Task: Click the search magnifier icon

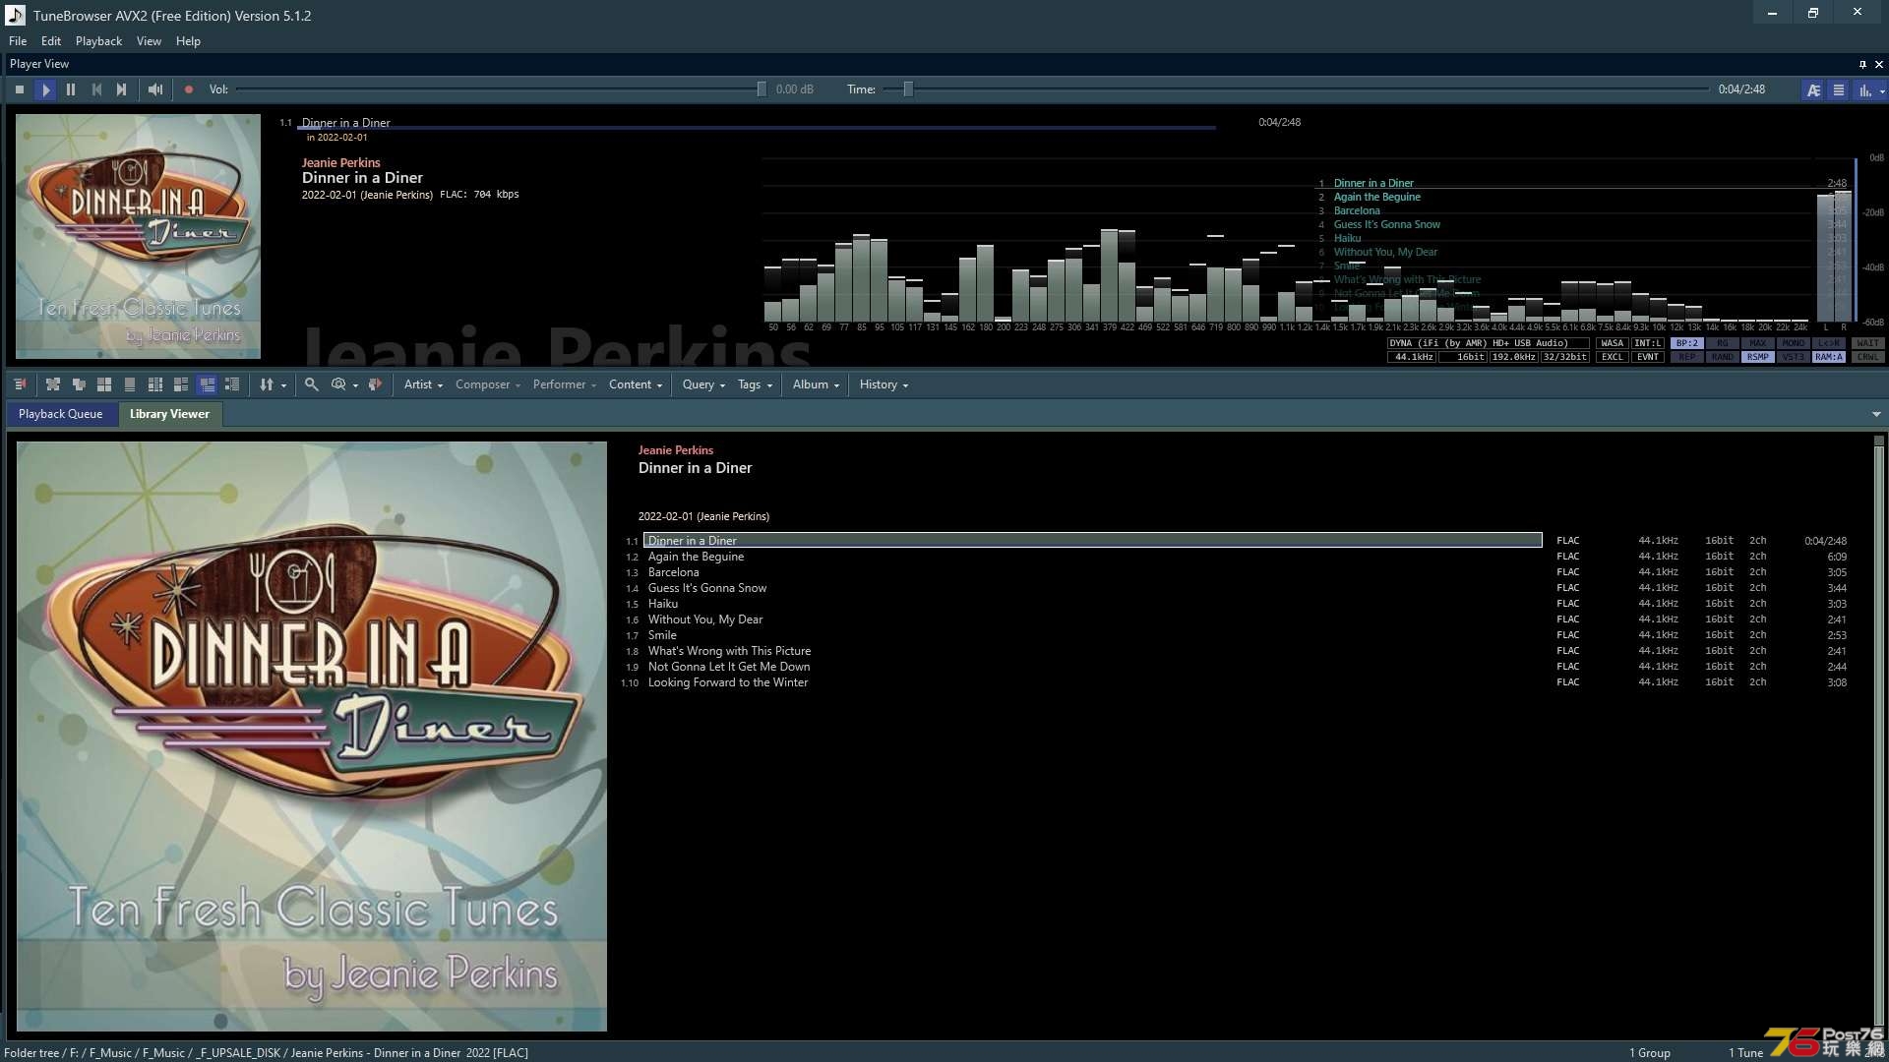Action: click(311, 384)
